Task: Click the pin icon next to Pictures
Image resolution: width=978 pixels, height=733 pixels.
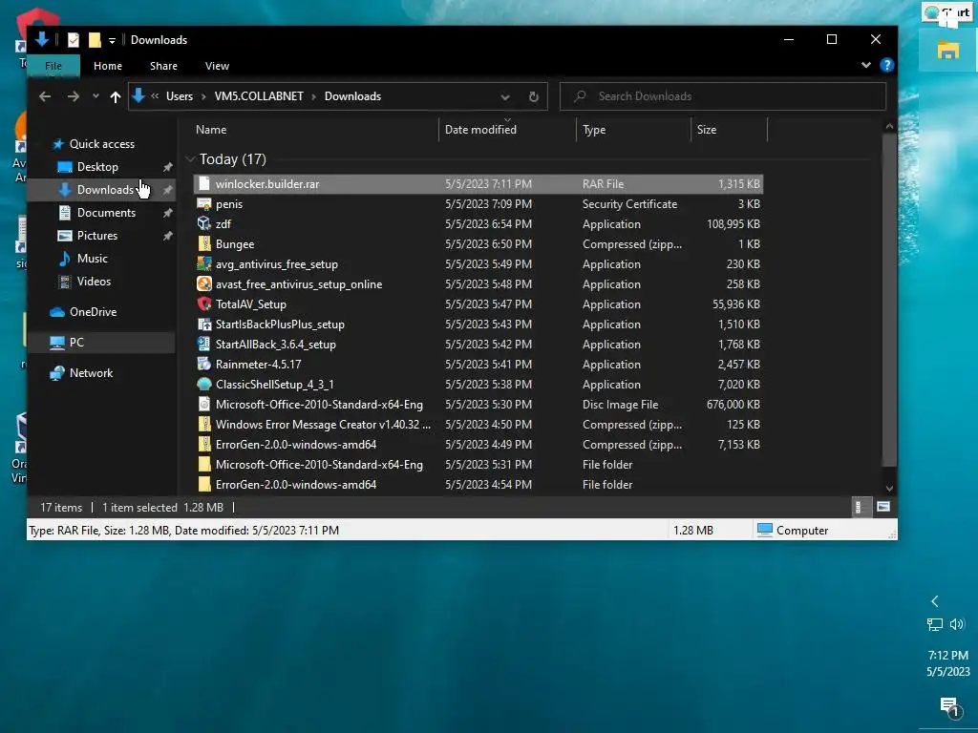Action: [x=167, y=236]
